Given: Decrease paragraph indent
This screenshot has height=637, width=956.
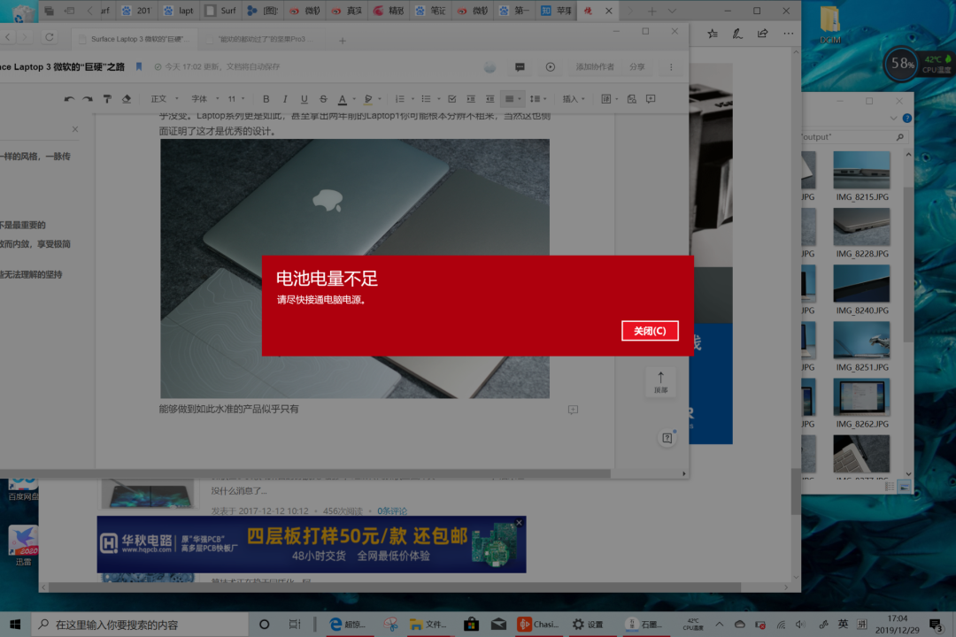Looking at the screenshot, I should (490, 99).
